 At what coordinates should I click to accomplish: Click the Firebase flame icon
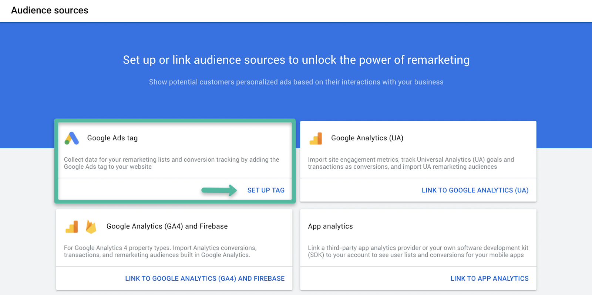point(91,227)
